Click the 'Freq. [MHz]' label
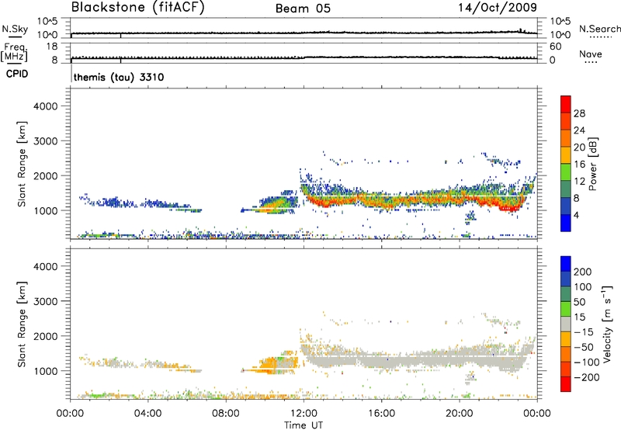 pos(14,53)
